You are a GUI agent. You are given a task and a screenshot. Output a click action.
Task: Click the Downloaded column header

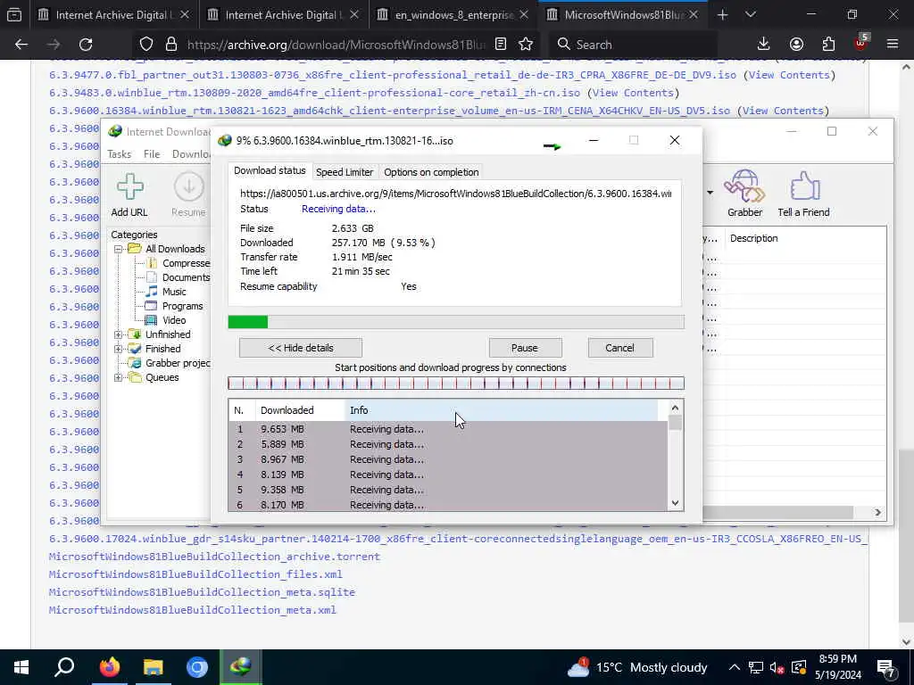300,410
